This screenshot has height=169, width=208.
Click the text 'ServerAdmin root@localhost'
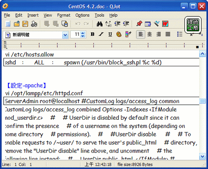pyautogui.click(x=42, y=101)
